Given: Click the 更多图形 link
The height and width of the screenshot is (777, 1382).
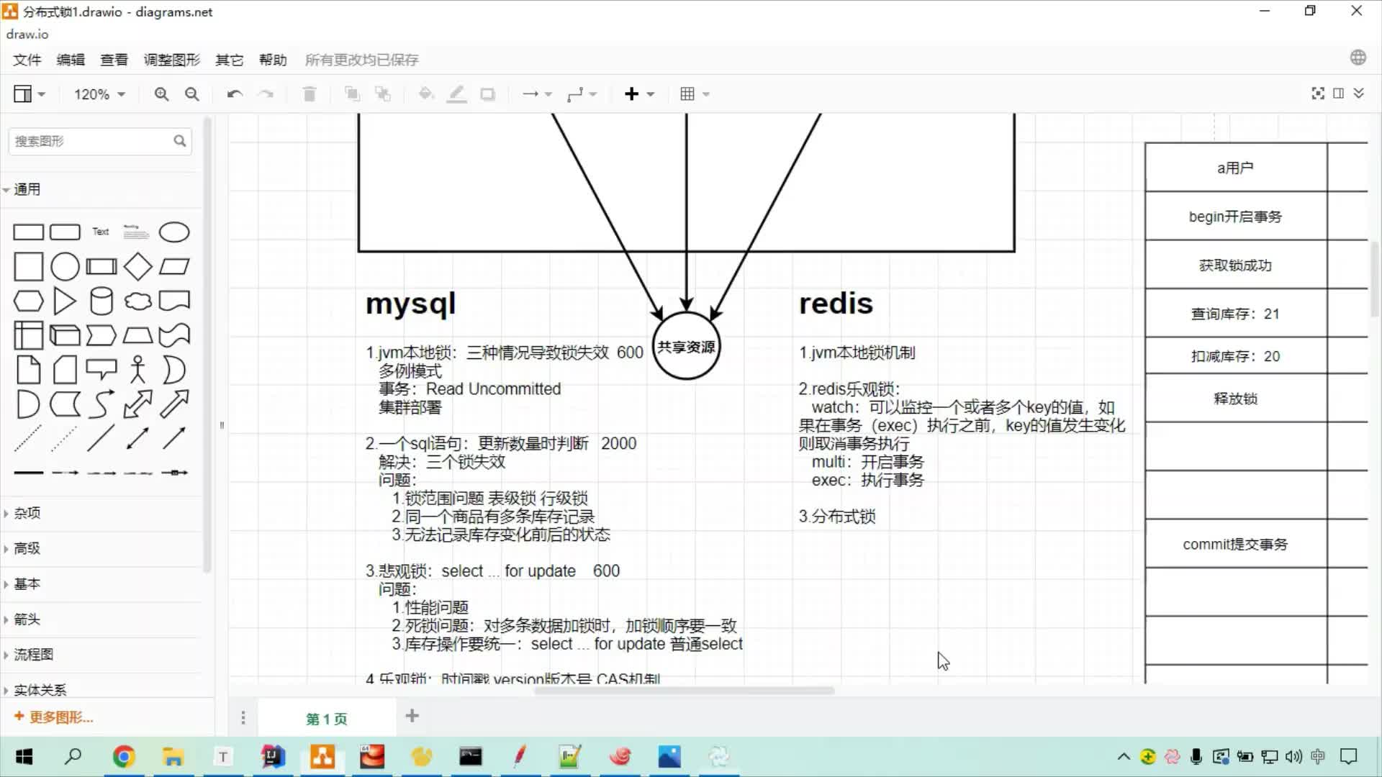Looking at the screenshot, I should [x=54, y=717].
